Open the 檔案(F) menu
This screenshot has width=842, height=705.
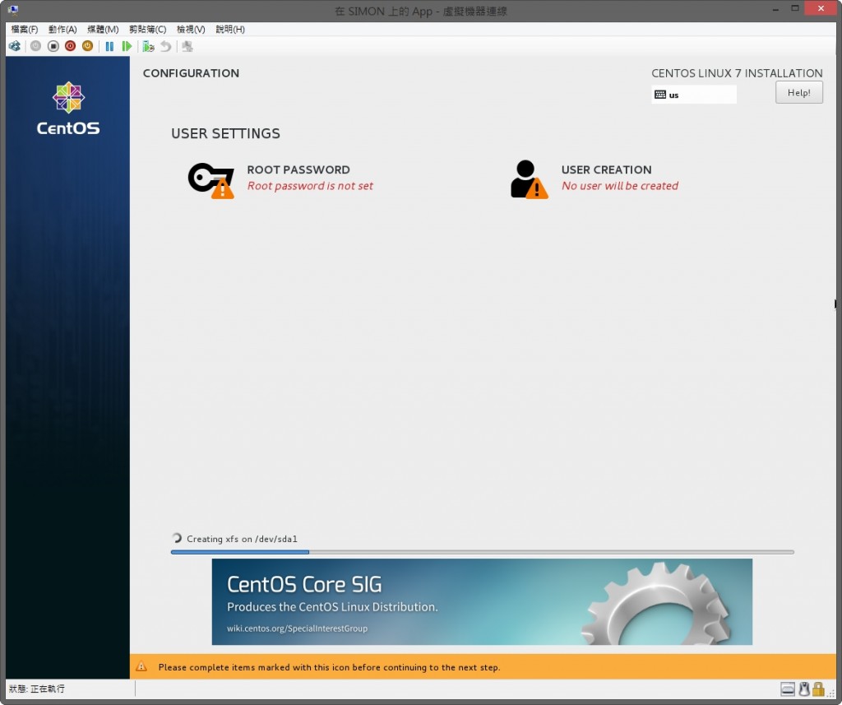coord(24,29)
